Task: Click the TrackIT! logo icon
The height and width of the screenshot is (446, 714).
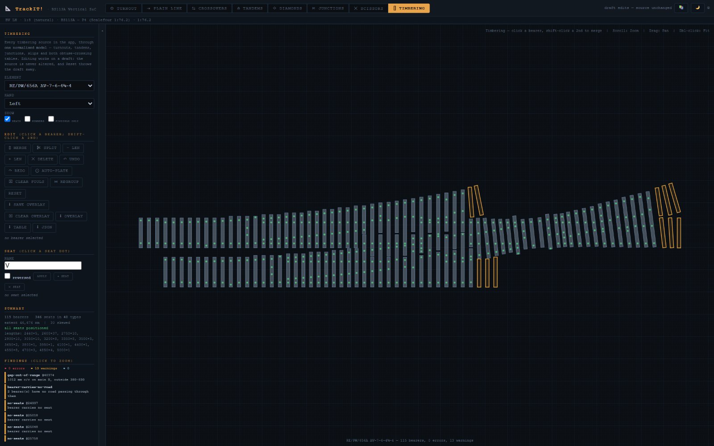Action: [8, 8]
